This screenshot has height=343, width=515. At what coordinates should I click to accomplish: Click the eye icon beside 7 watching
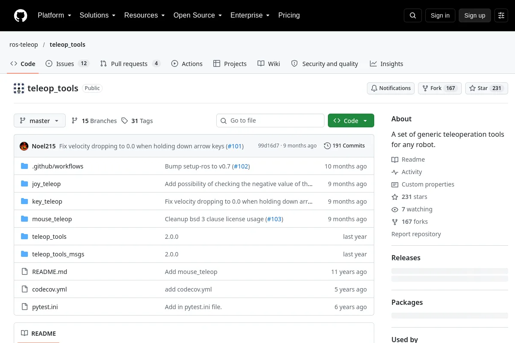[395, 209]
